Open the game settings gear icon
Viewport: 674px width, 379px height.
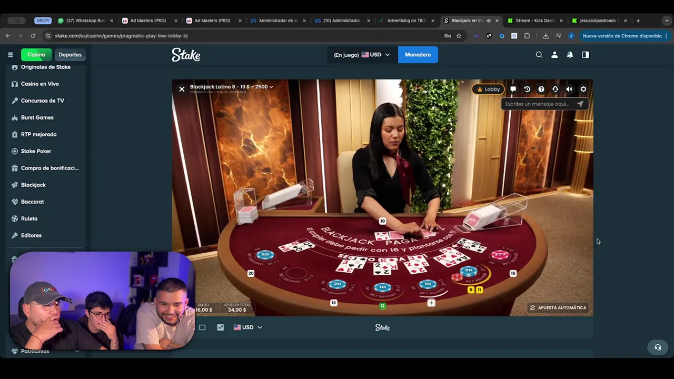(583, 89)
